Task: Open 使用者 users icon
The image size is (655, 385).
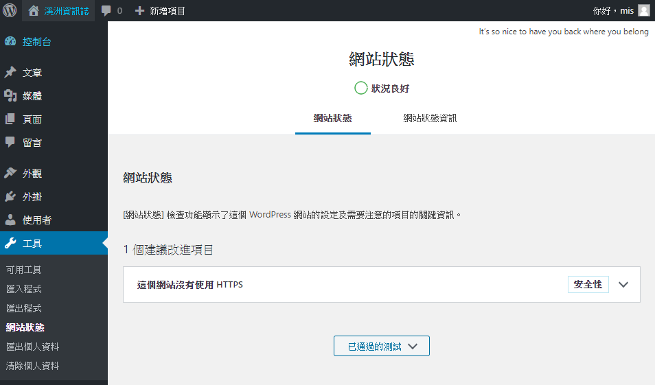Action: [x=10, y=220]
